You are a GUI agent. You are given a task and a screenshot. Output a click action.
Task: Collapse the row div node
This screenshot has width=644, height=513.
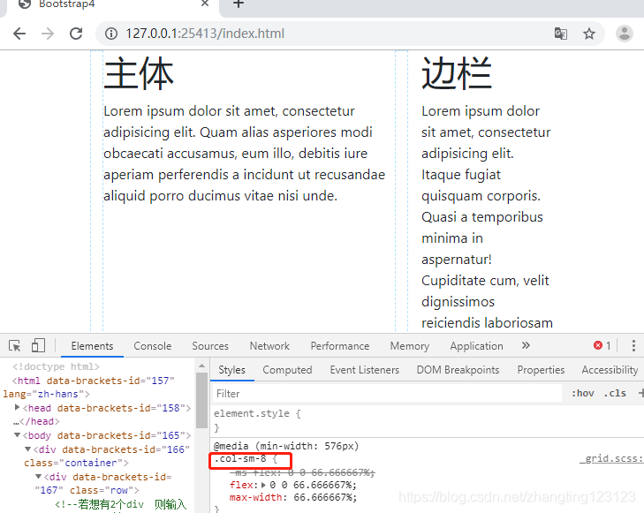(38, 477)
